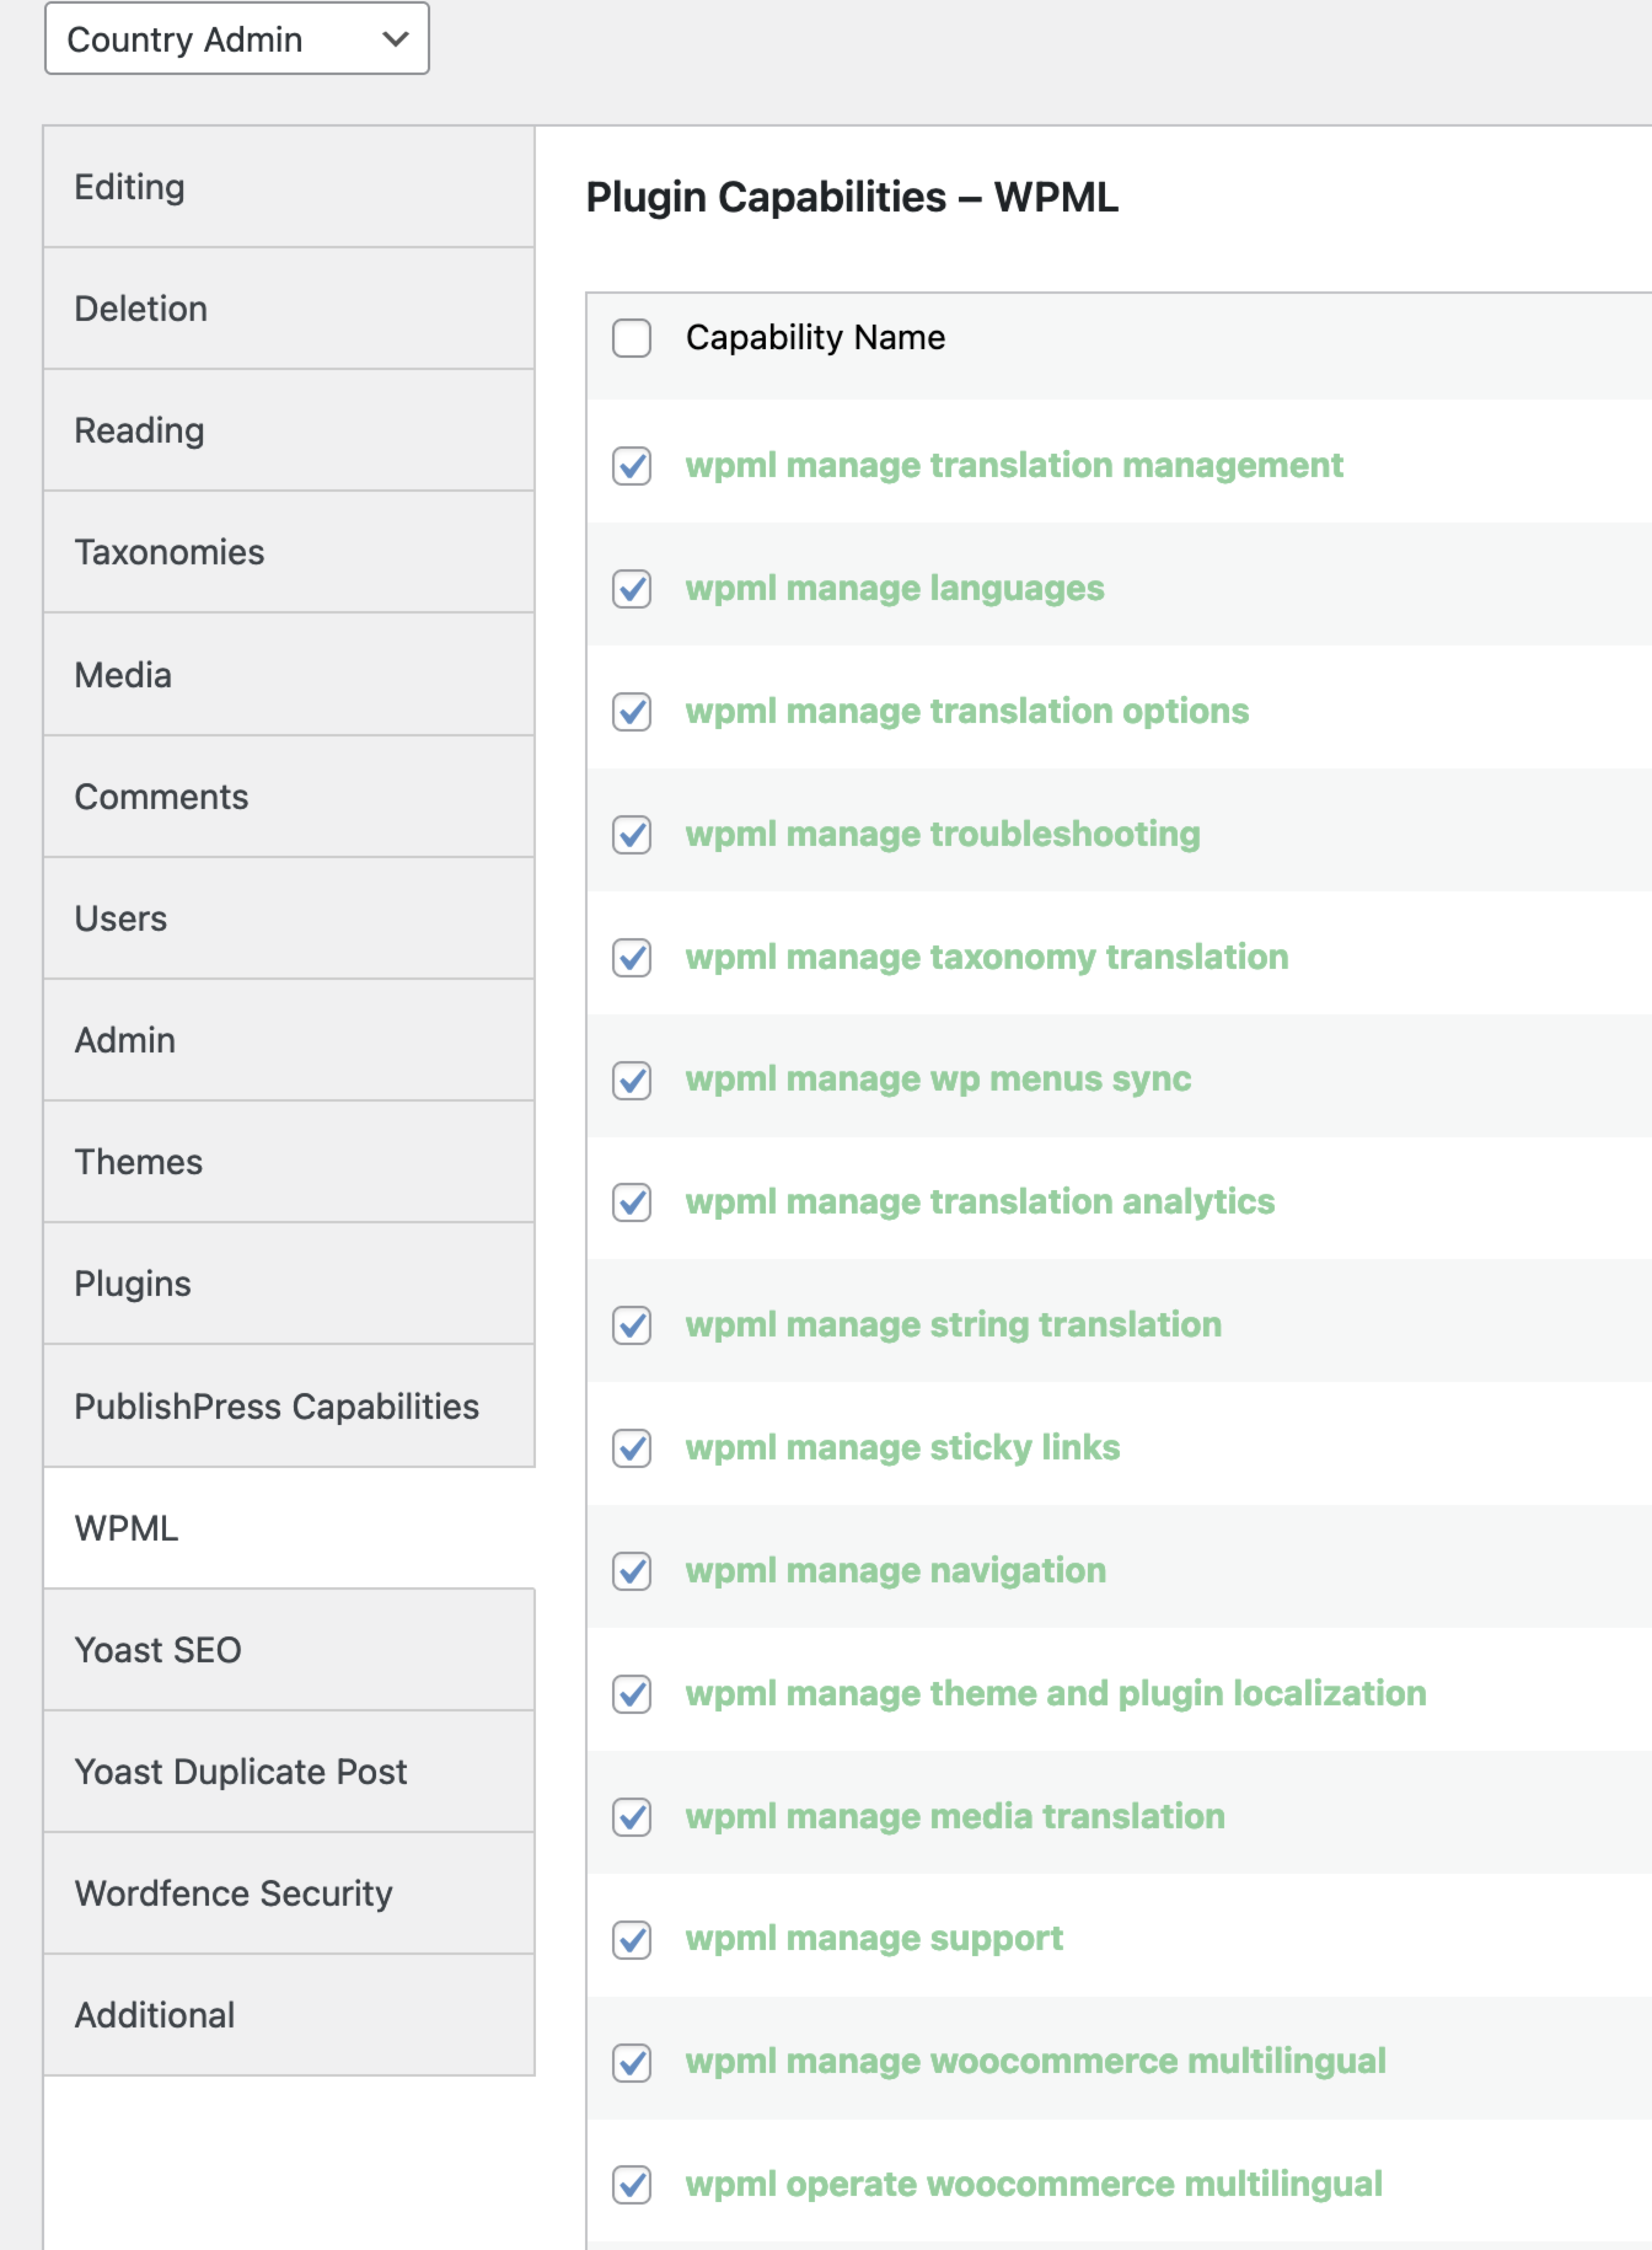Toggle the Capability Name select-all checkbox
This screenshot has width=1652, height=2250.
coord(632,338)
